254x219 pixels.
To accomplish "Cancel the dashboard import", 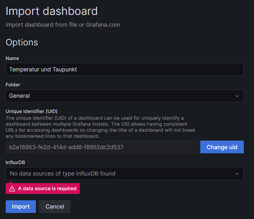I will coord(55,207).
